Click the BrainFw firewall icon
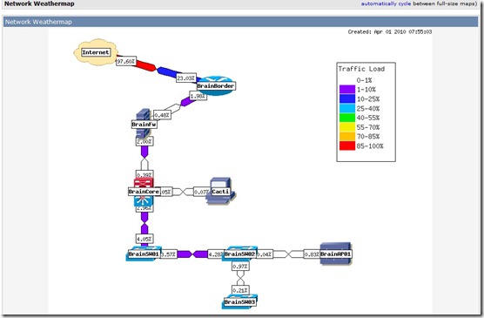 click(x=144, y=124)
